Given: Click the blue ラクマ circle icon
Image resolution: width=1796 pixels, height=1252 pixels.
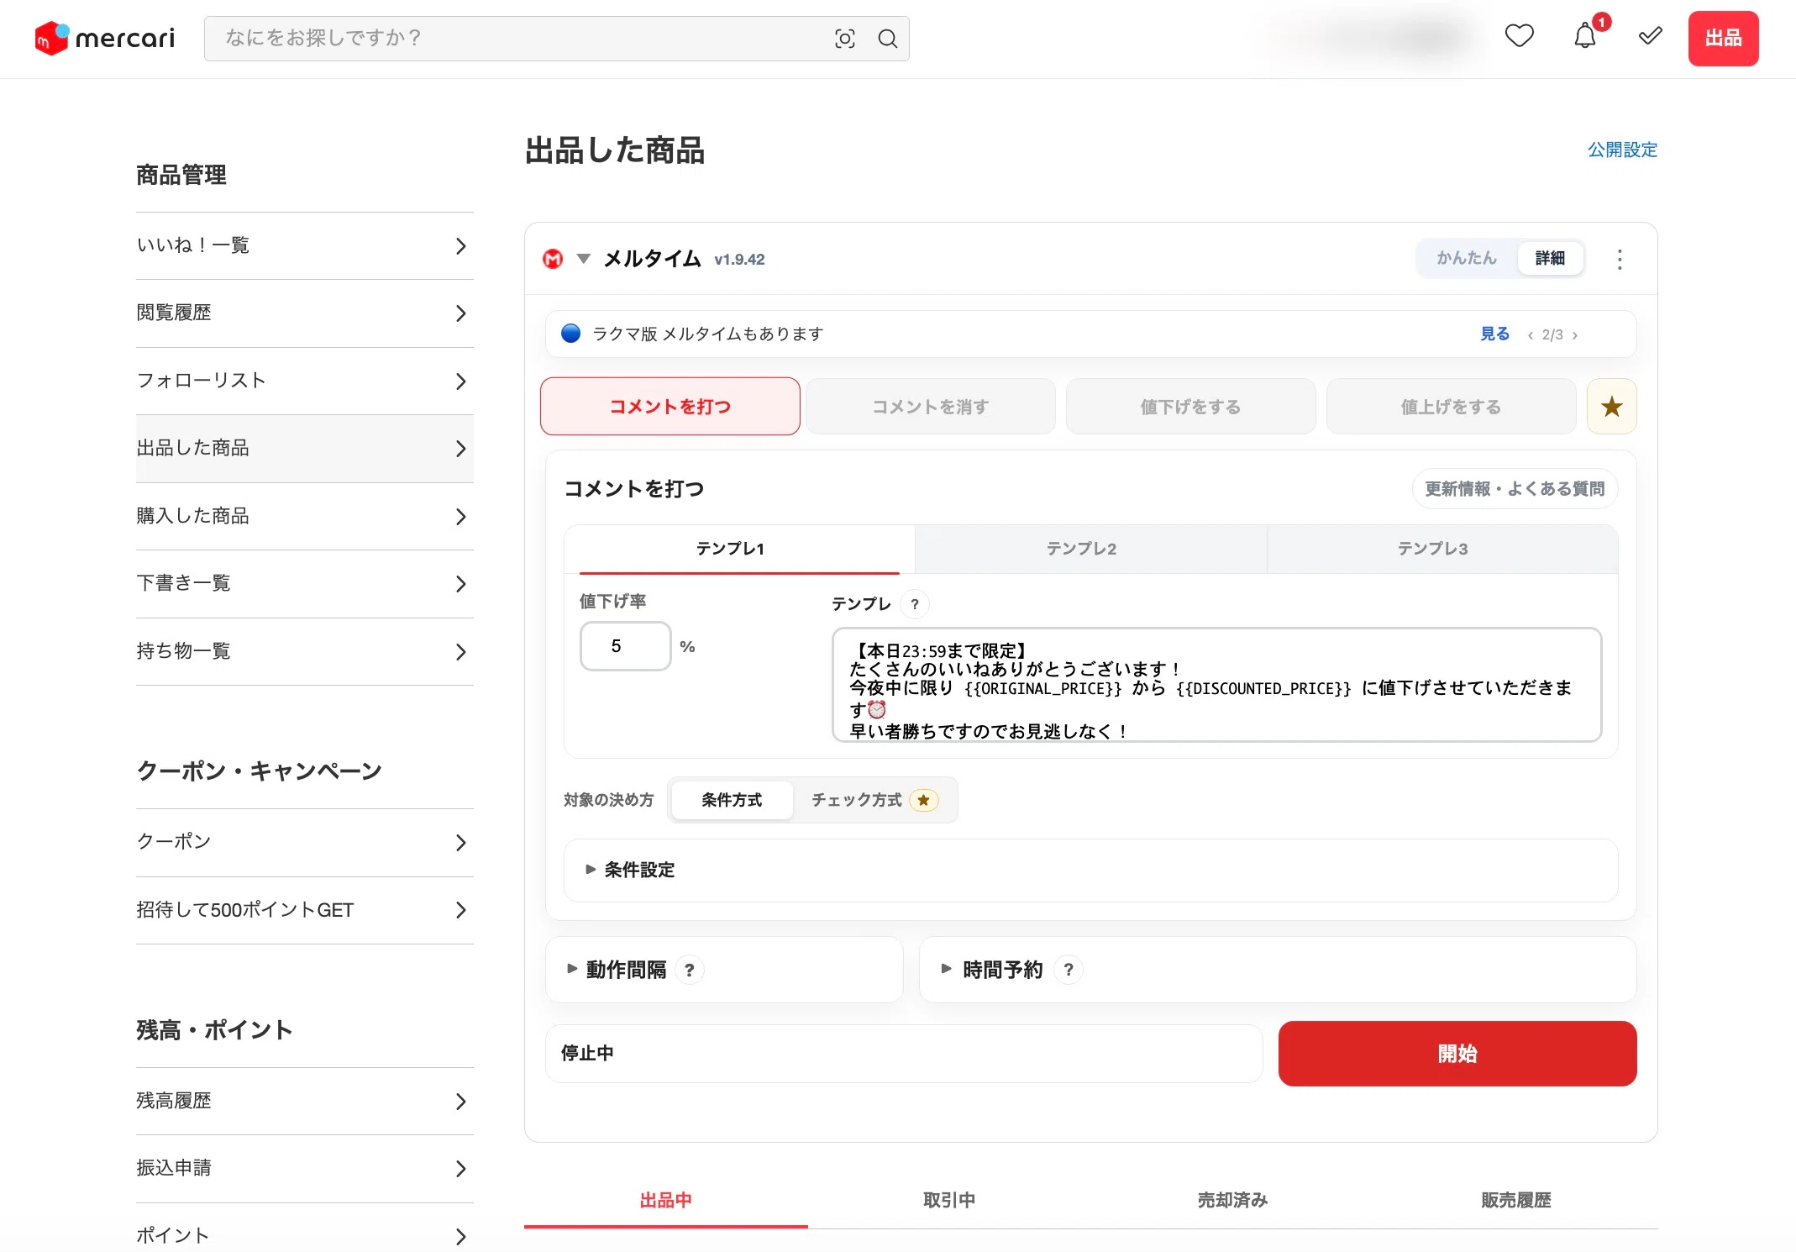Looking at the screenshot, I should pos(571,334).
